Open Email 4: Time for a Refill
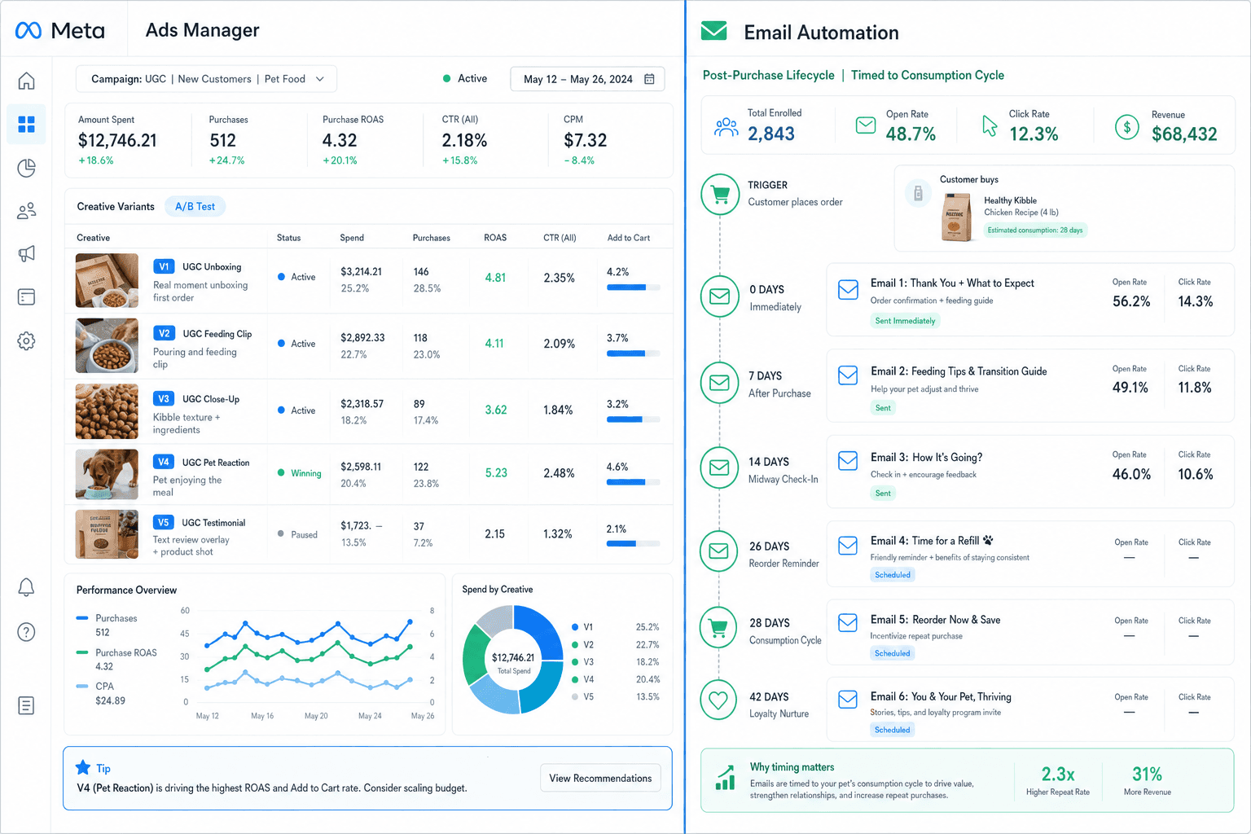This screenshot has height=834, width=1251. (1030, 554)
